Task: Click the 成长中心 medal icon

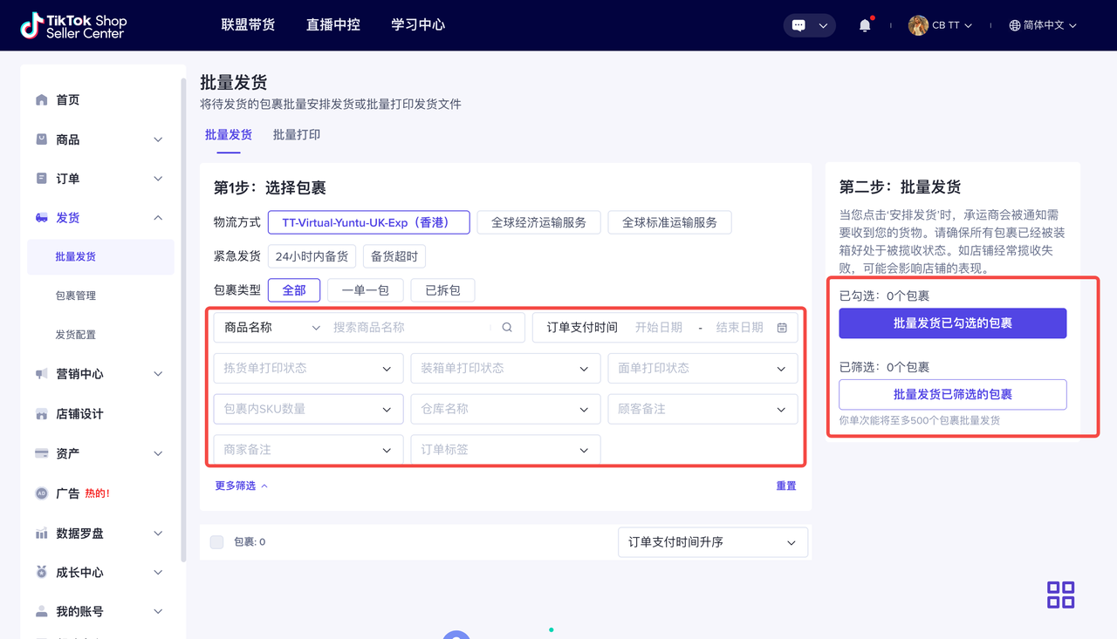Action: point(41,573)
